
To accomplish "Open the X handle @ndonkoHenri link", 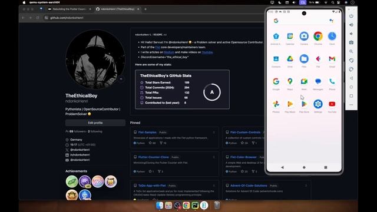I will [80, 150].
